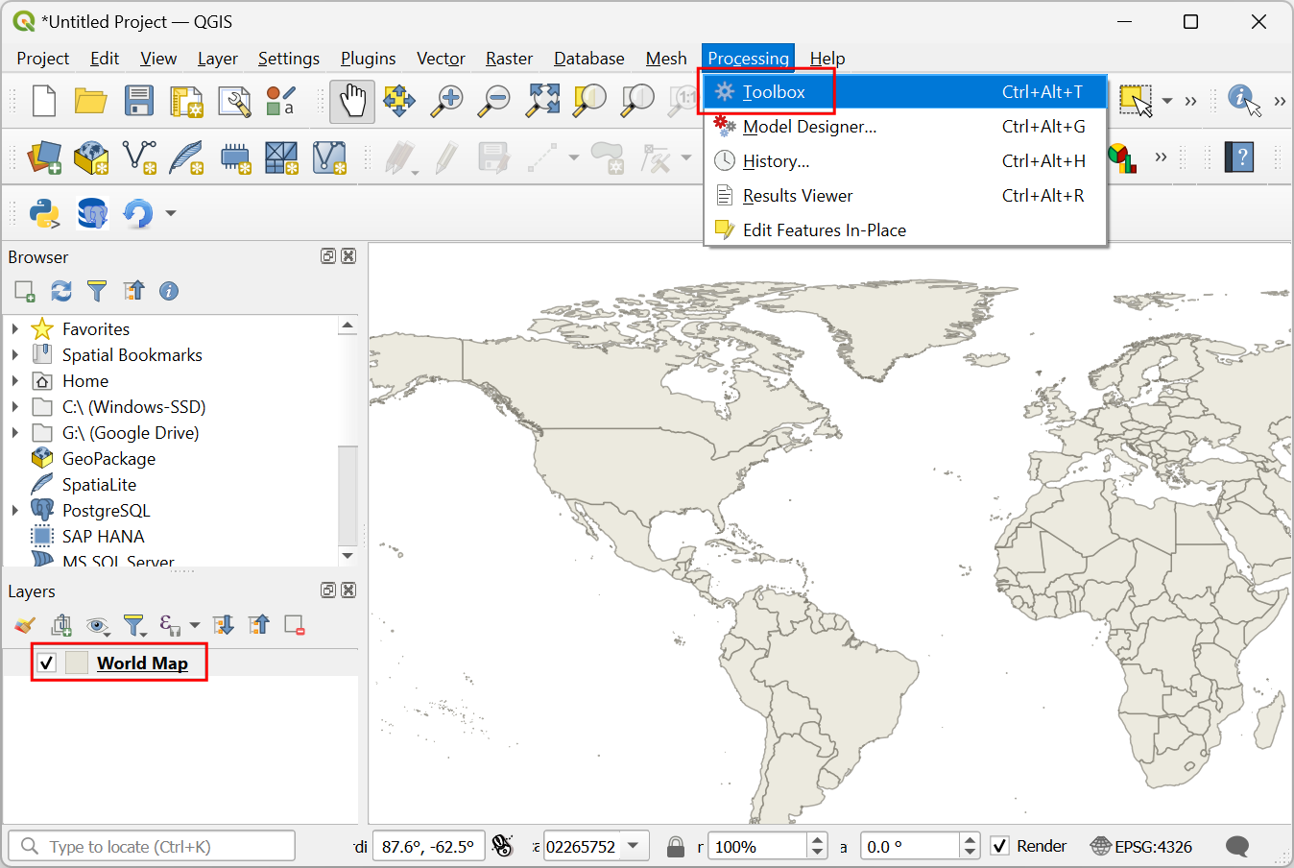Click the Zoom Full extent icon
Screen dimensions: 1294x868
pyautogui.click(x=542, y=101)
